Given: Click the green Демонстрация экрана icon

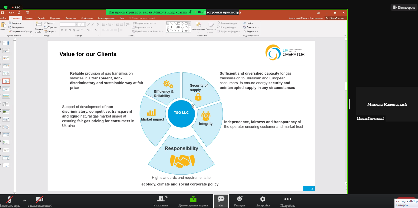Looking at the screenshot, I should (x=193, y=199).
